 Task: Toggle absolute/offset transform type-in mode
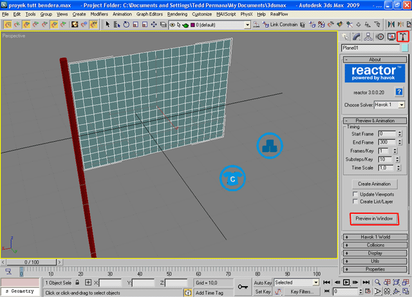pos(88,283)
